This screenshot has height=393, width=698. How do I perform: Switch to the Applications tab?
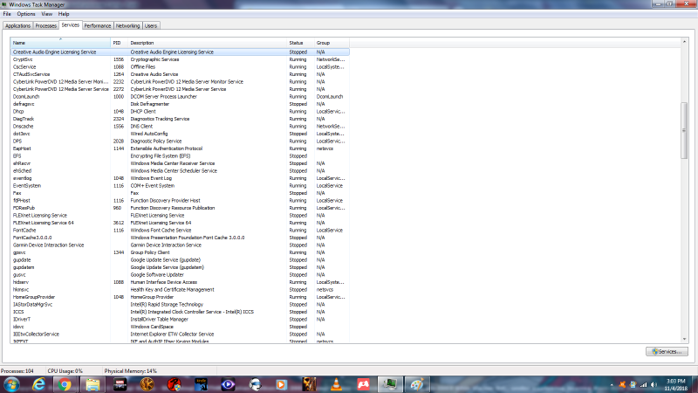click(x=17, y=26)
